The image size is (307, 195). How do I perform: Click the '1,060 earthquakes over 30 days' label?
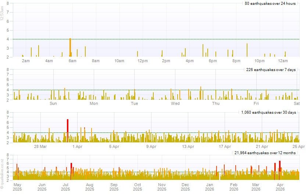[268, 112]
